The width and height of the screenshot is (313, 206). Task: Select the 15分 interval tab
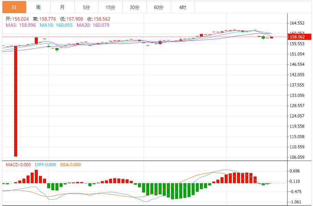tap(110, 7)
